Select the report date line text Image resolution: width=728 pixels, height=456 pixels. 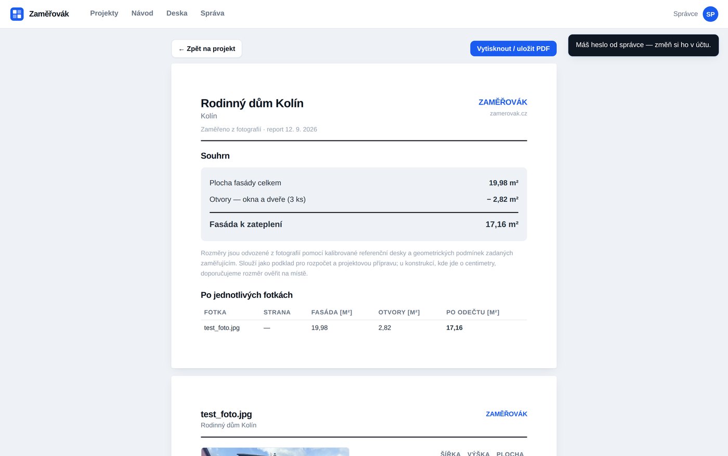(259, 129)
